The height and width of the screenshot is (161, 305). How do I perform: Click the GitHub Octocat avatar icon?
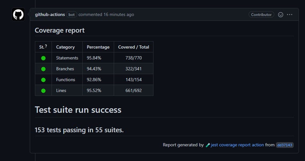coord(18,14)
